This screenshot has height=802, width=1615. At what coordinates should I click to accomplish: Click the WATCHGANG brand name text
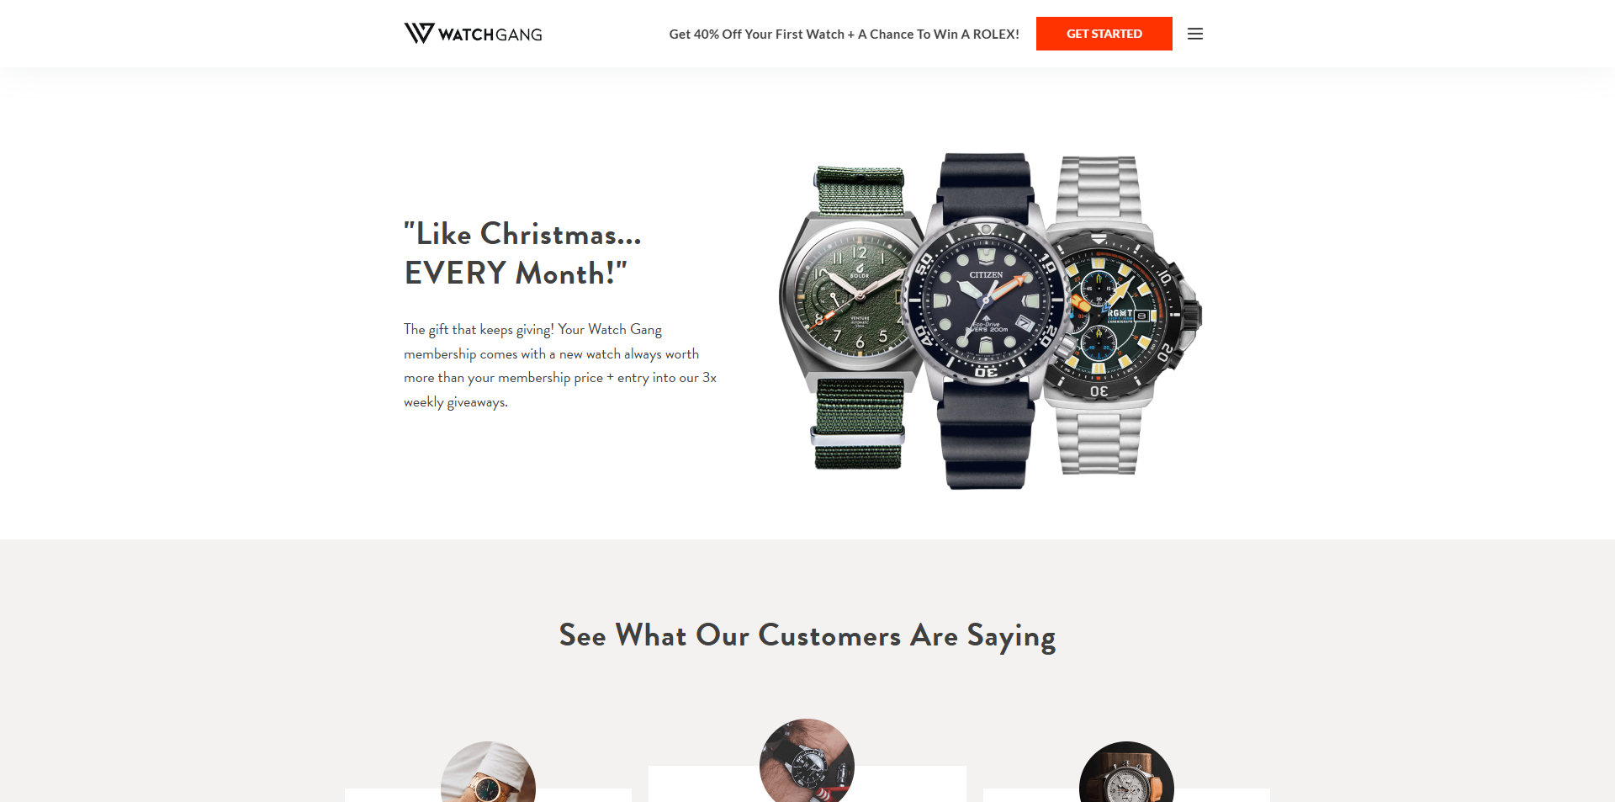point(490,35)
